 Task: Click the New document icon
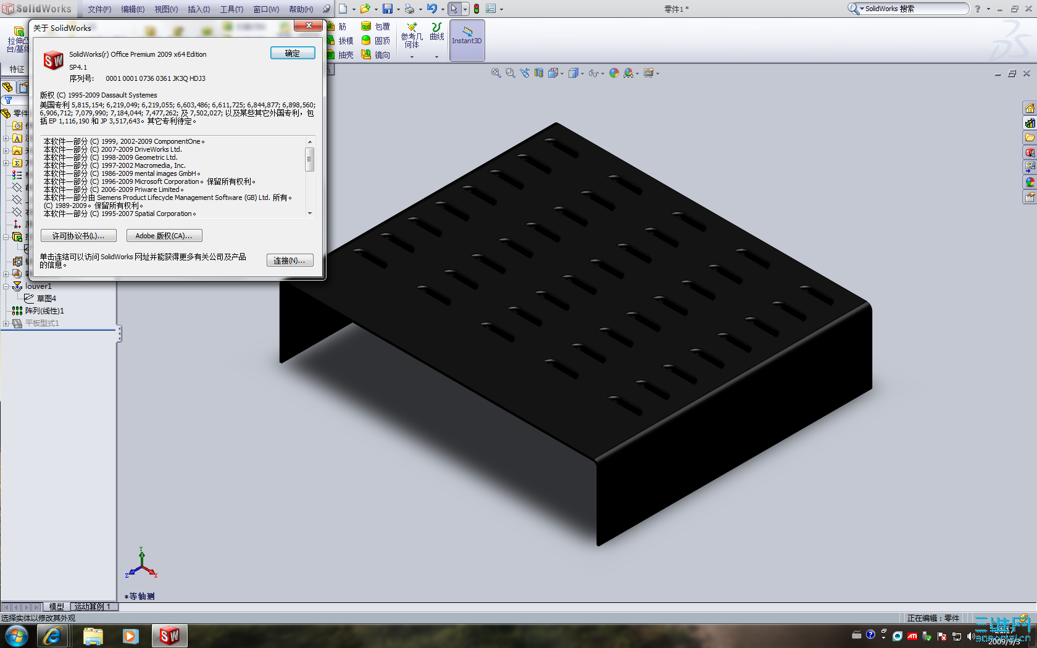343,9
